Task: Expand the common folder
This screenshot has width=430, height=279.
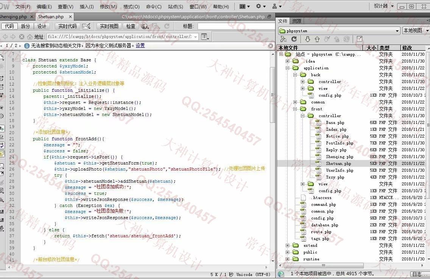Action: (295, 102)
